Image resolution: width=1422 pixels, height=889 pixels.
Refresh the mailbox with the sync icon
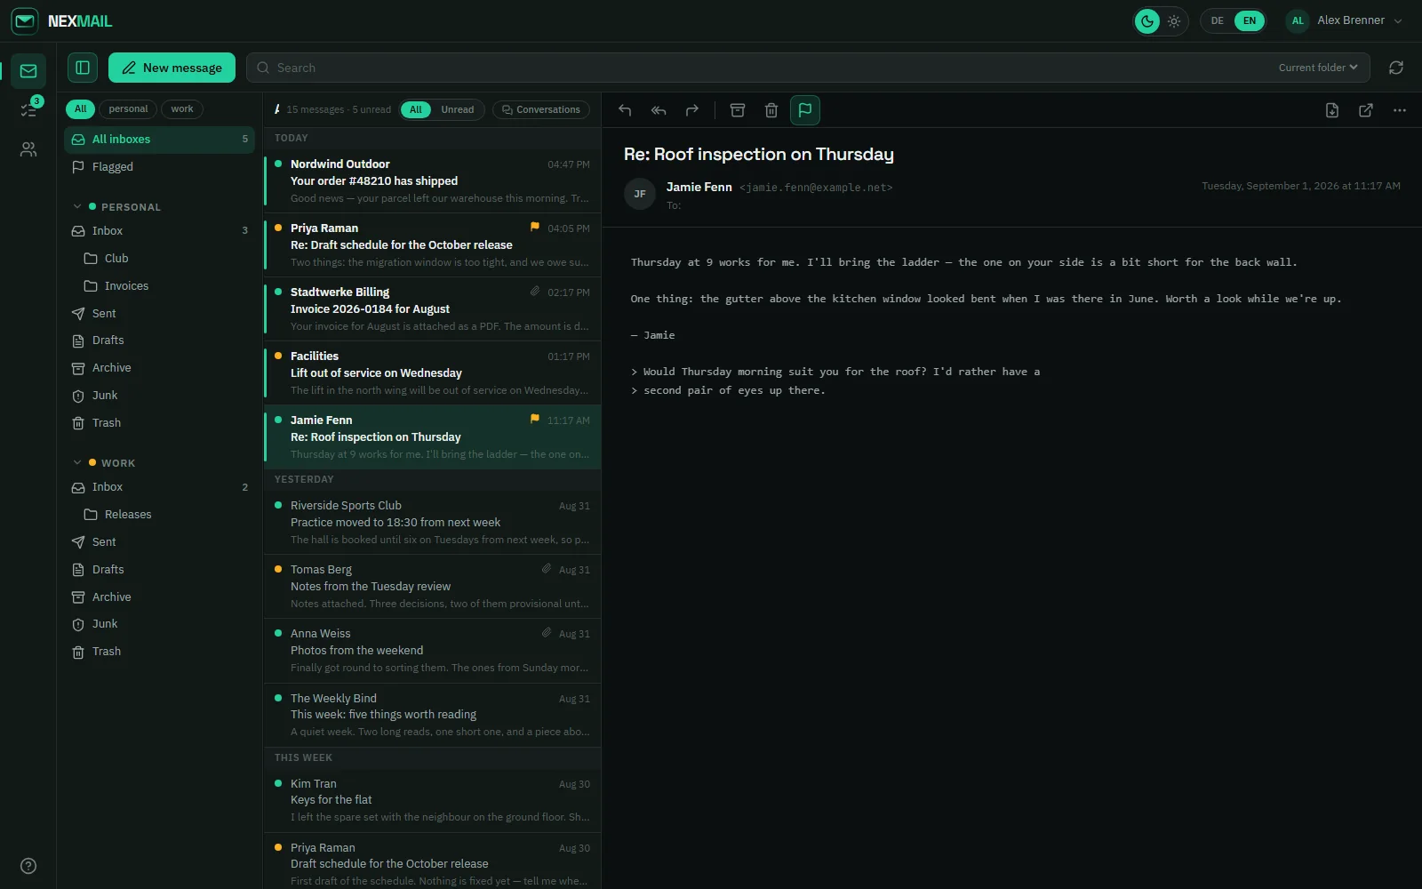pyautogui.click(x=1396, y=68)
